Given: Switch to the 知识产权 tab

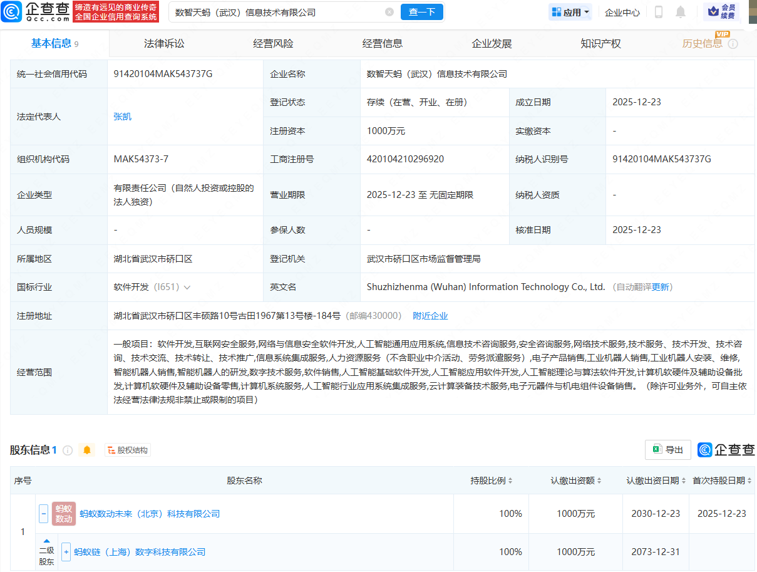Looking at the screenshot, I should point(600,44).
